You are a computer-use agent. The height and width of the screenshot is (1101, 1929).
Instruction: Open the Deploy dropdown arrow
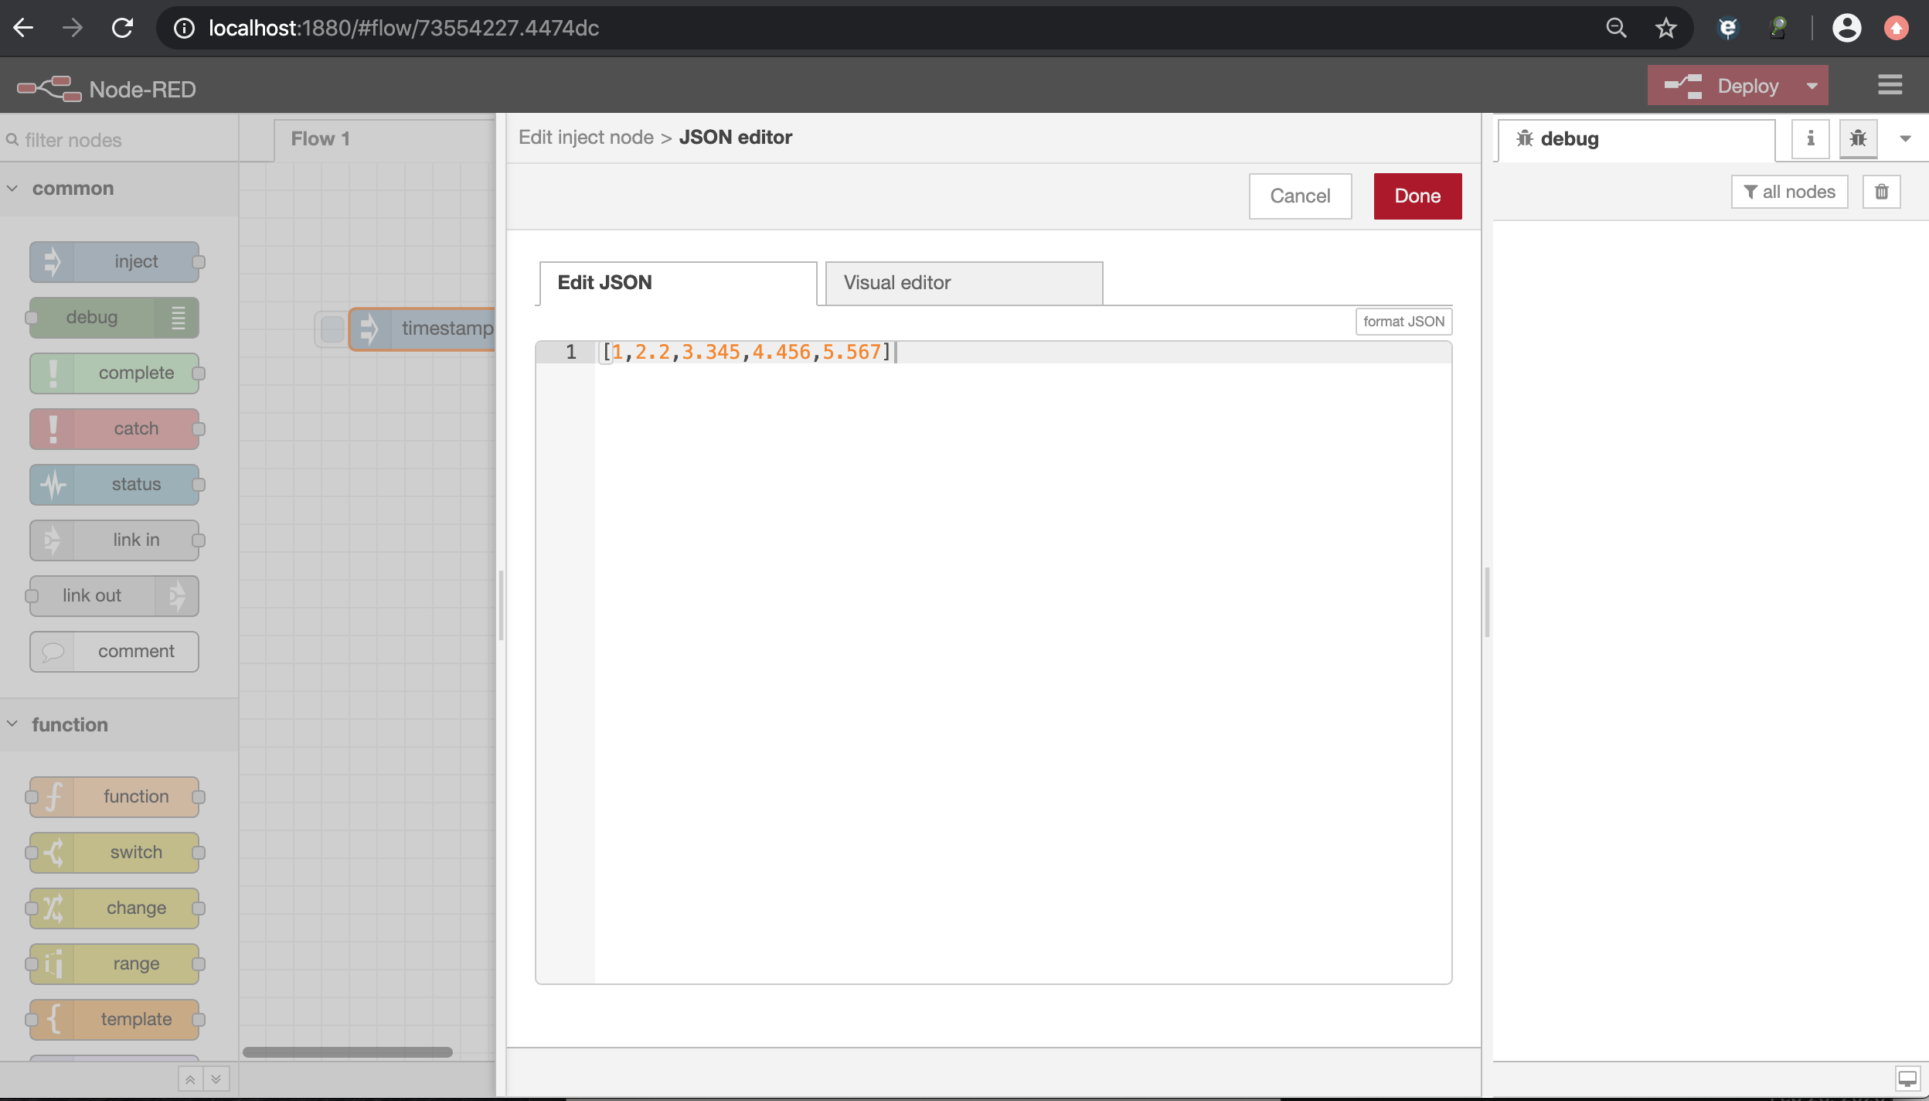point(1812,85)
